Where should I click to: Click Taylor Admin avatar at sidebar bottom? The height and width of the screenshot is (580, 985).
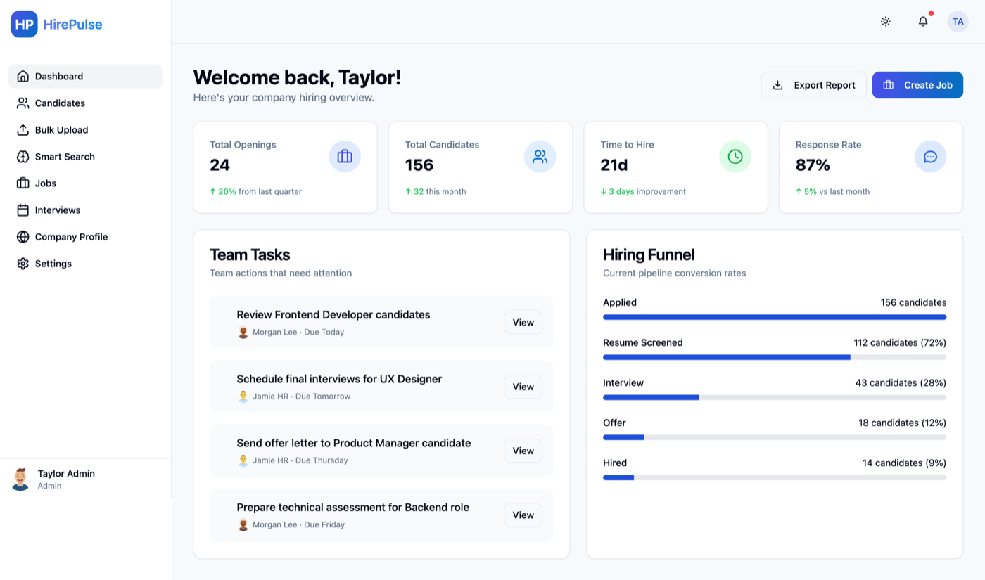point(20,479)
